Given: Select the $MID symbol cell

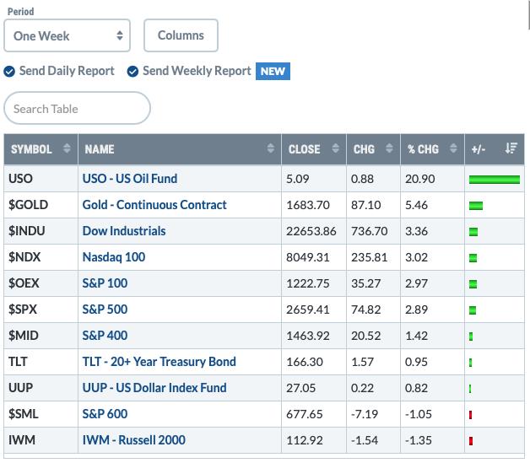Looking at the screenshot, I should coord(41,336).
